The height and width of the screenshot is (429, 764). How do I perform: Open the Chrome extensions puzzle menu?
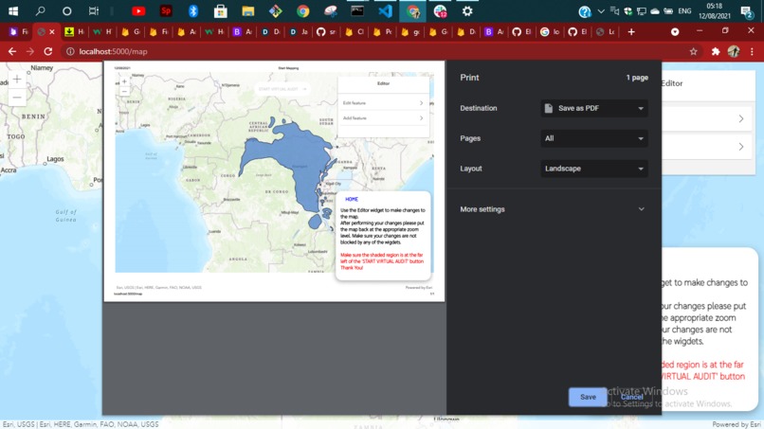click(716, 51)
